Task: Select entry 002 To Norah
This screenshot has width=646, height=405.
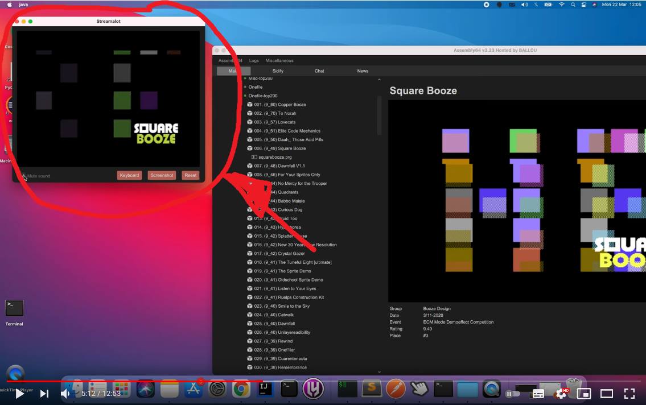Action: [x=275, y=113]
